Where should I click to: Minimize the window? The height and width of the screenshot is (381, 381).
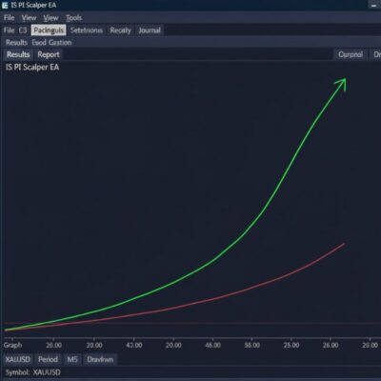373,5
